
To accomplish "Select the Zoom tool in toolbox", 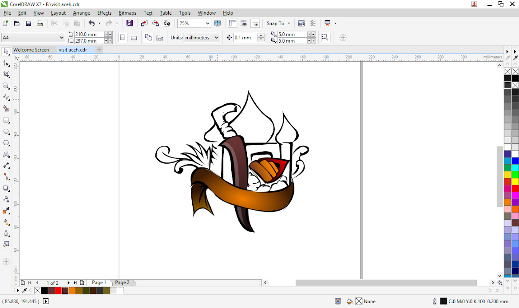I will (6, 86).
